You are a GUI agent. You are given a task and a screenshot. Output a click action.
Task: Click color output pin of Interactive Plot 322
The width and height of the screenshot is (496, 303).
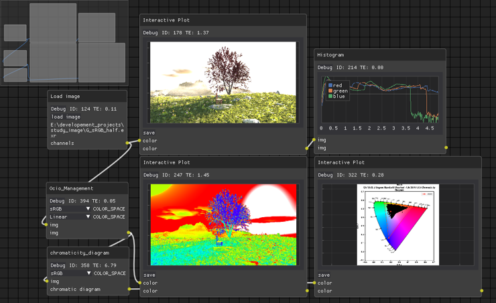(481, 291)
